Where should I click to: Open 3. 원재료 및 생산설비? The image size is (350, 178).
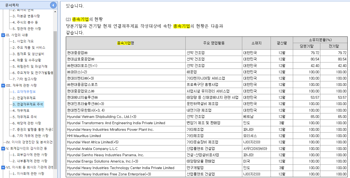(x=28, y=54)
